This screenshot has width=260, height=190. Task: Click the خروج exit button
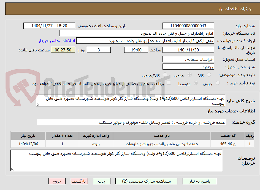[x=57, y=181]
